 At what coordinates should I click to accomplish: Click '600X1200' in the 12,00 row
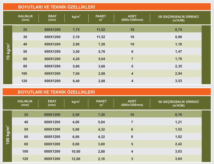(52, 159)
